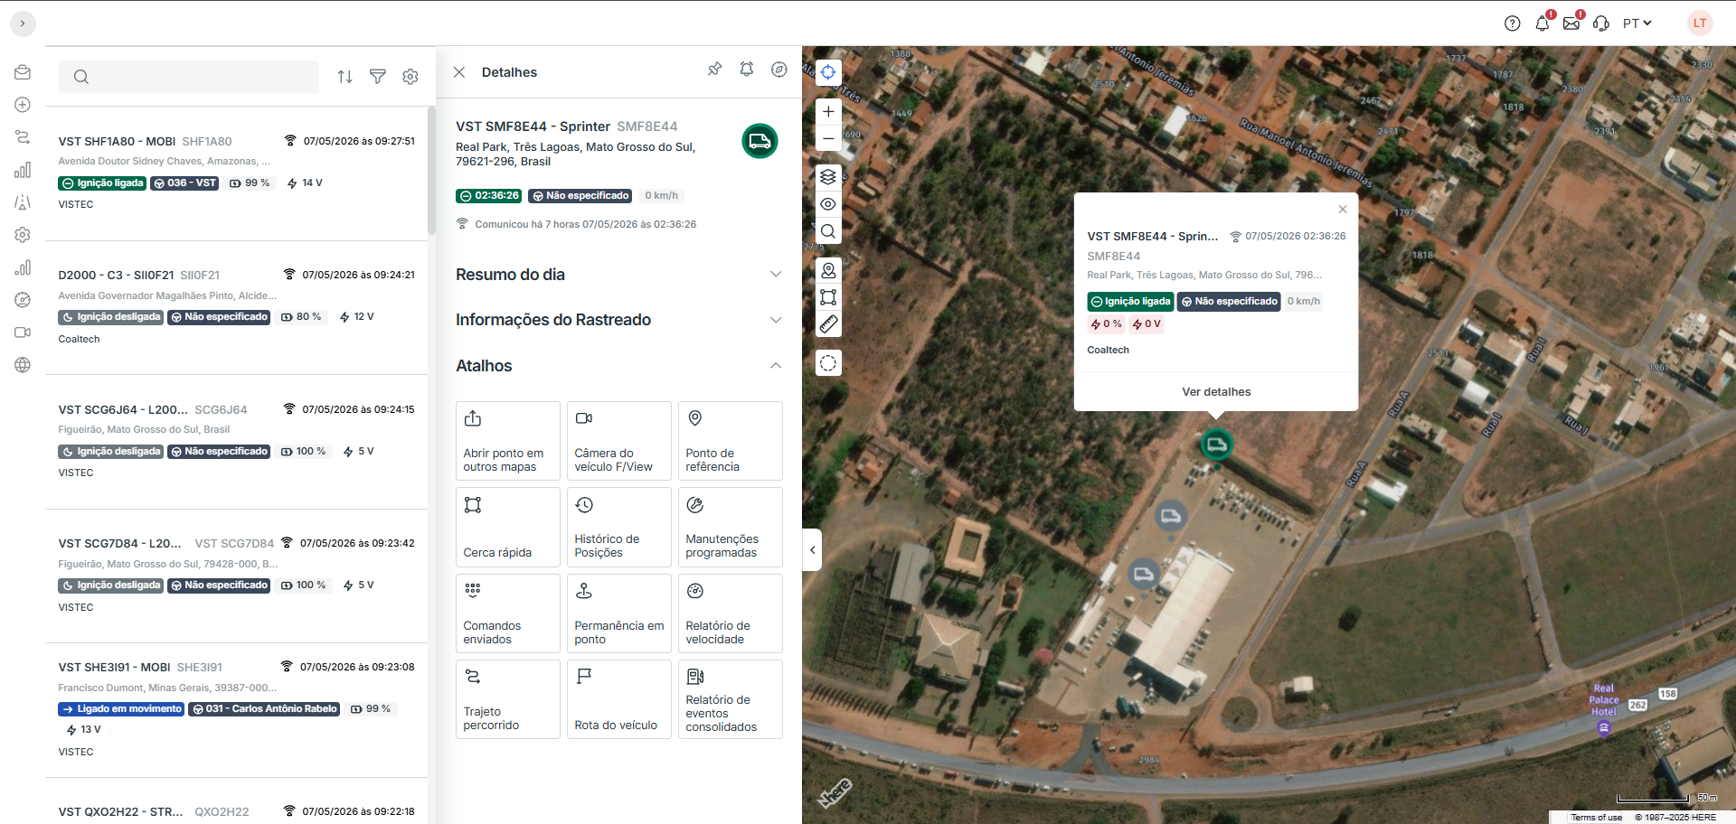
Task: Toggle the vehicle alert bell in Detalhes
Action: 747,70
